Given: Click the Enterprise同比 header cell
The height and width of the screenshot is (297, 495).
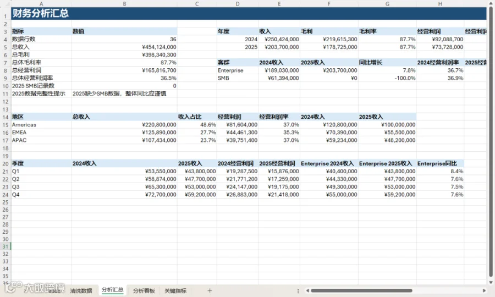Looking at the screenshot, I should click(x=440, y=163).
